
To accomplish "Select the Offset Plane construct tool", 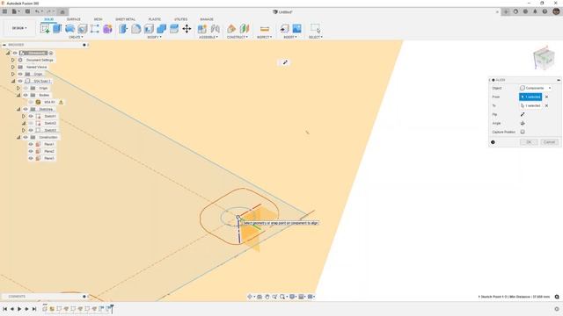I will 231,29.
